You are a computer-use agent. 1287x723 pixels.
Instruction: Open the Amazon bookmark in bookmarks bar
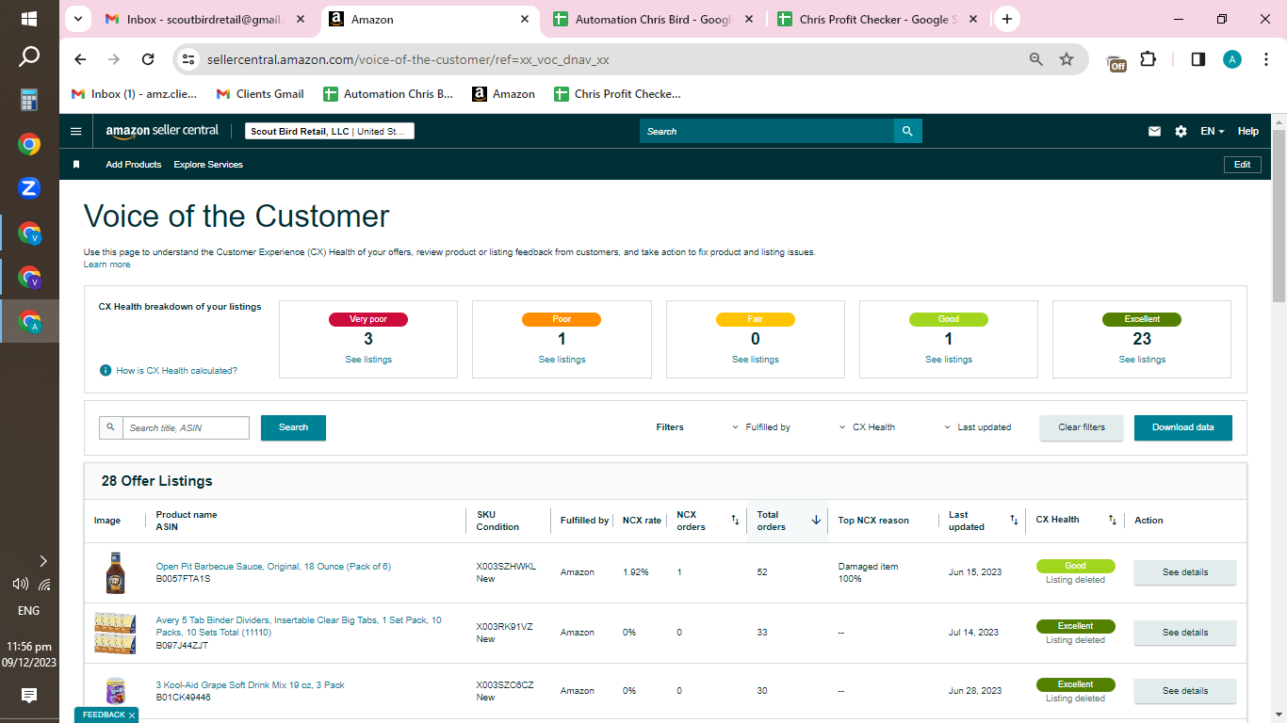pos(504,94)
